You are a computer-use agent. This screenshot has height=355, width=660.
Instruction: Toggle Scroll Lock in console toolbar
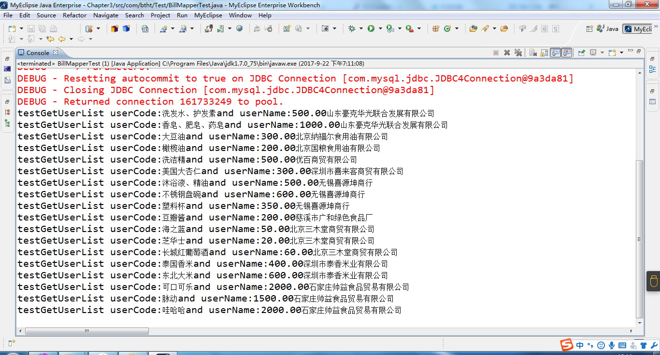tap(544, 53)
